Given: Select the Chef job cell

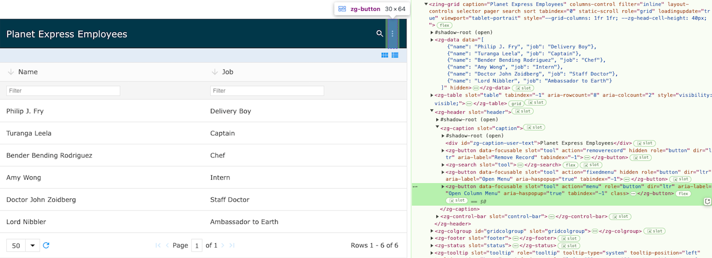Looking at the screenshot, I should [305, 155].
